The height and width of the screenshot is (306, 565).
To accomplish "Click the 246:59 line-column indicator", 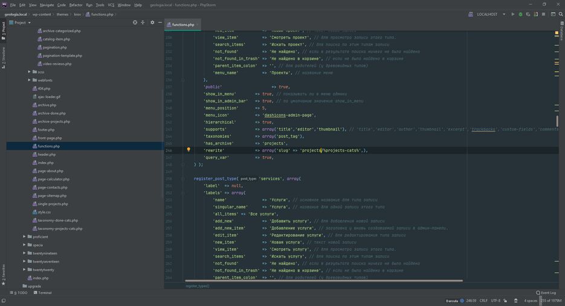I will pos(471,301).
